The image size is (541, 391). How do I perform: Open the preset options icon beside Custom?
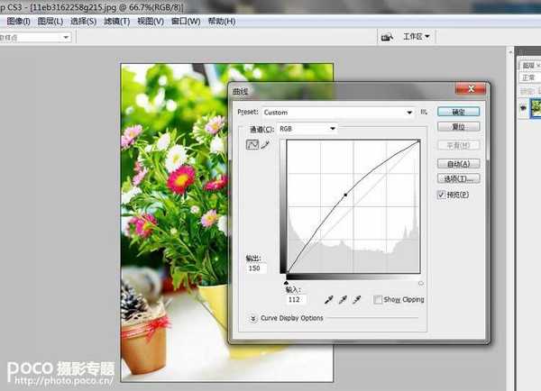click(424, 113)
